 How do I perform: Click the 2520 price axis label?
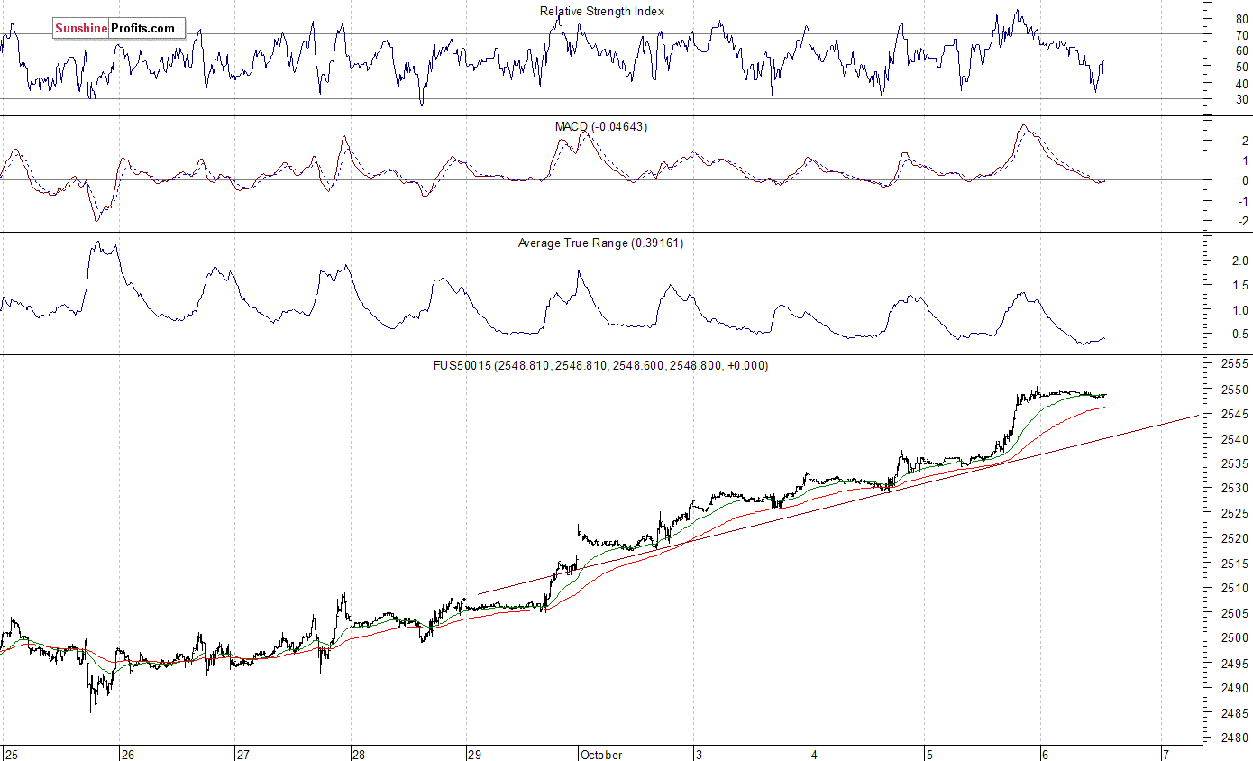(x=1235, y=538)
